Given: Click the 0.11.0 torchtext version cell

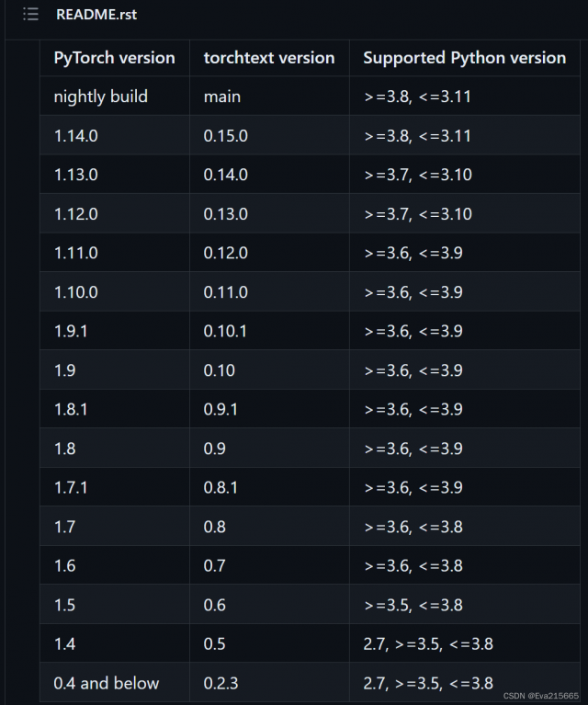Looking at the screenshot, I should 226,292.
